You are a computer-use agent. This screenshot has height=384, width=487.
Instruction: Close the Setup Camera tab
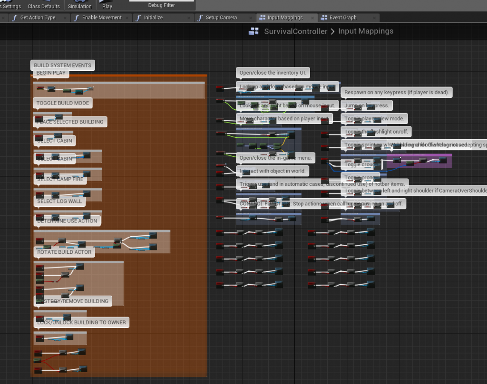point(251,18)
